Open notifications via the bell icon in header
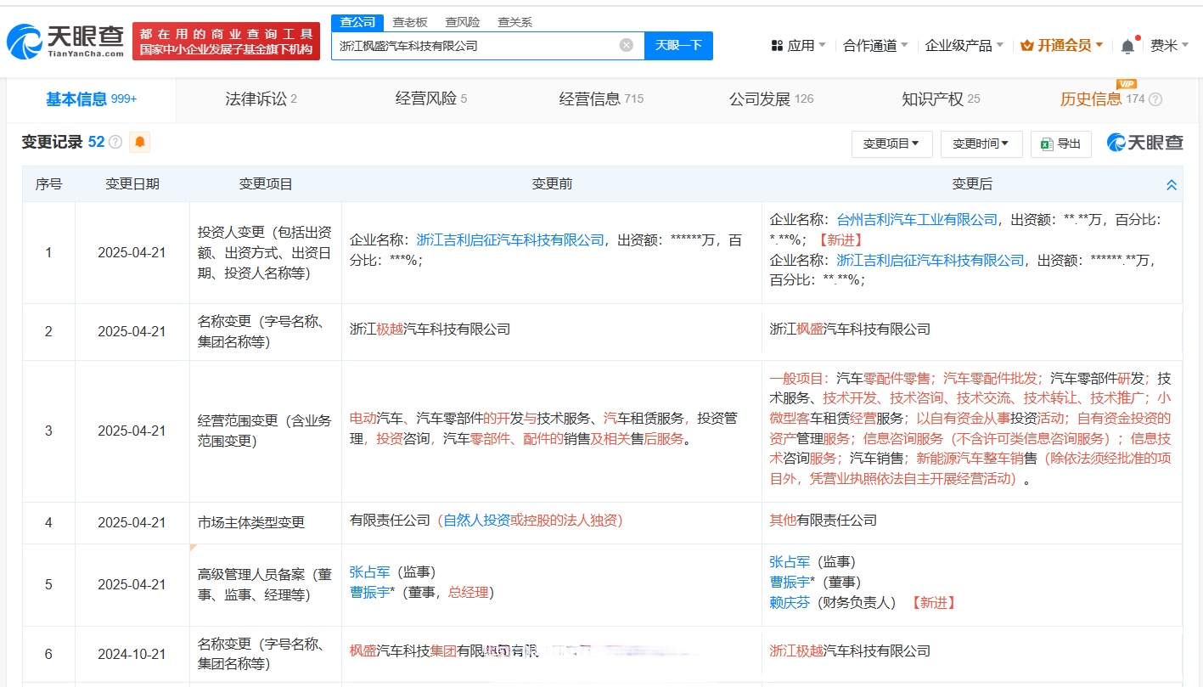1203x687 pixels. (1127, 46)
